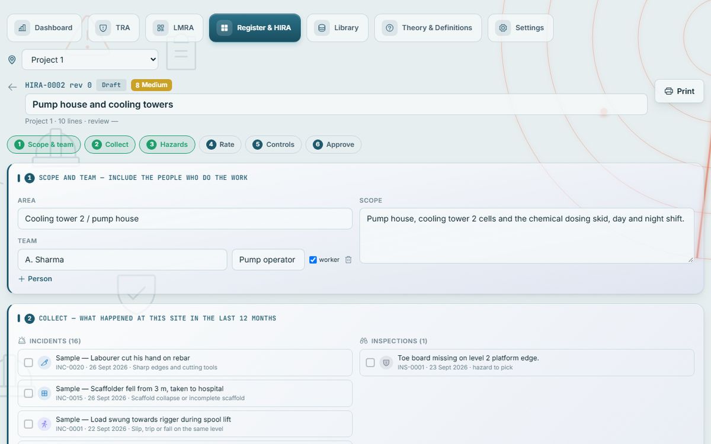711x444 pixels.
Task: Click the Area field Cooling tower 2 / pump house
Action: click(x=185, y=218)
